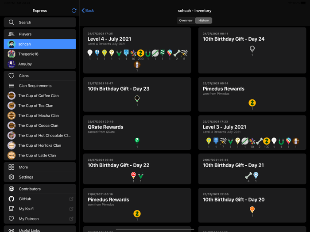The height and width of the screenshot is (232, 310).
Task: Open the My Patreon heart icon
Action: pyautogui.click(x=12, y=219)
